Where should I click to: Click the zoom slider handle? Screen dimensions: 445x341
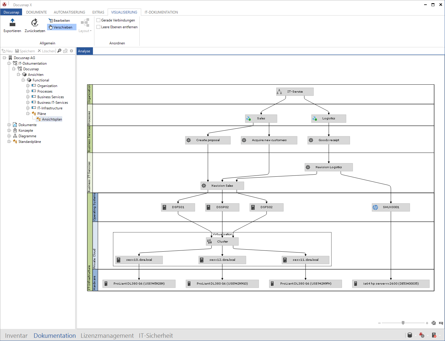pos(403,323)
